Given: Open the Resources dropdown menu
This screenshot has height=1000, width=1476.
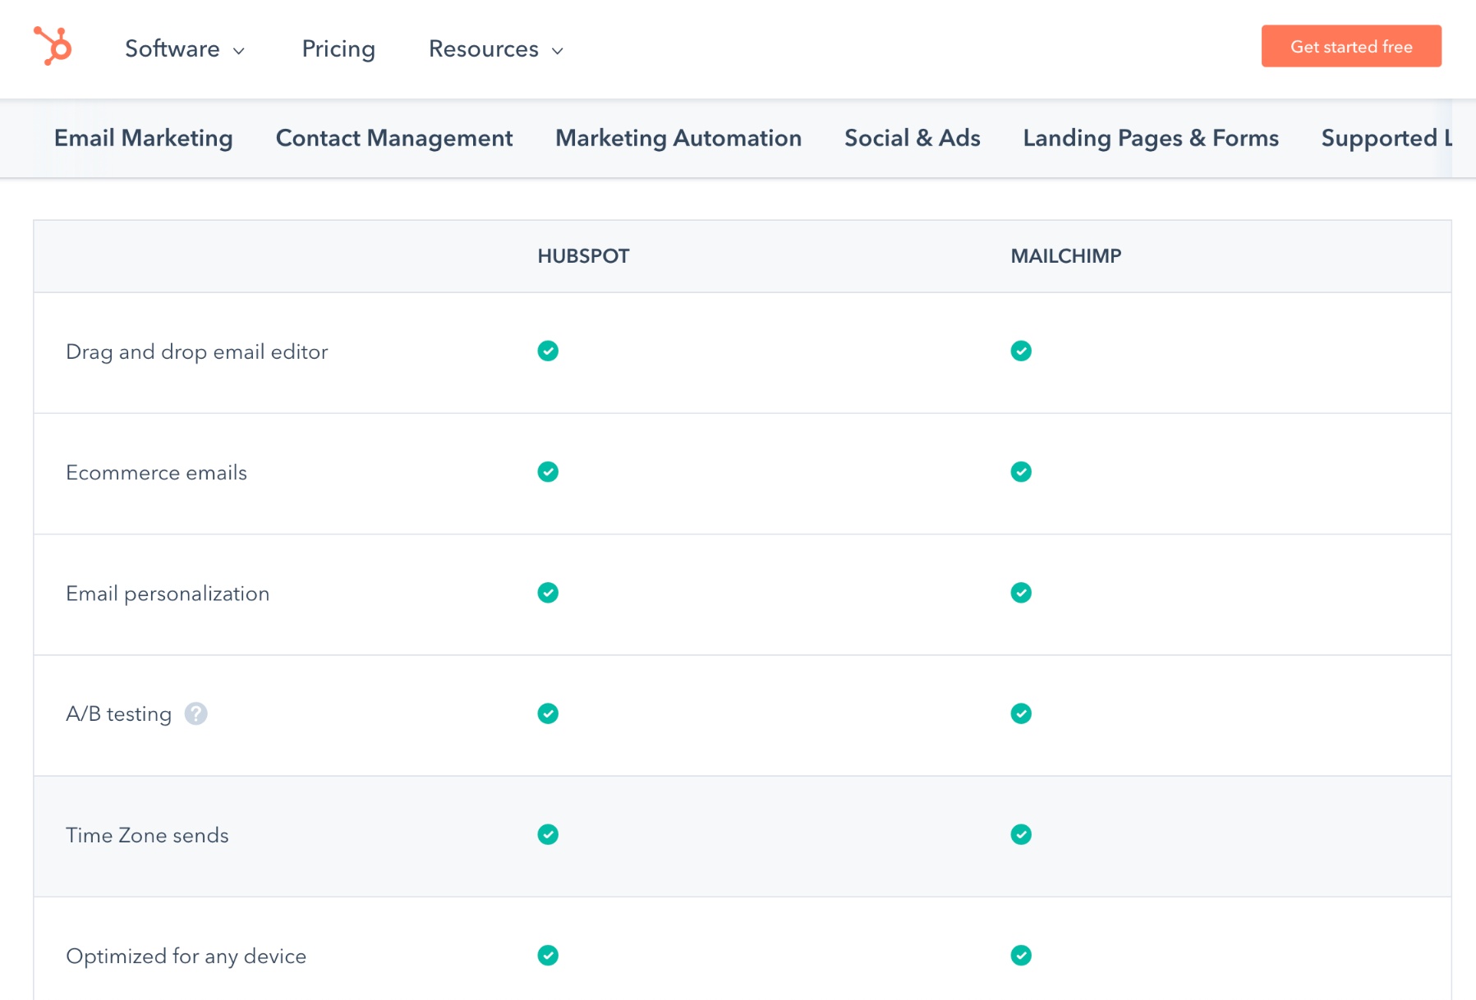Looking at the screenshot, I should tap(495, 49).
